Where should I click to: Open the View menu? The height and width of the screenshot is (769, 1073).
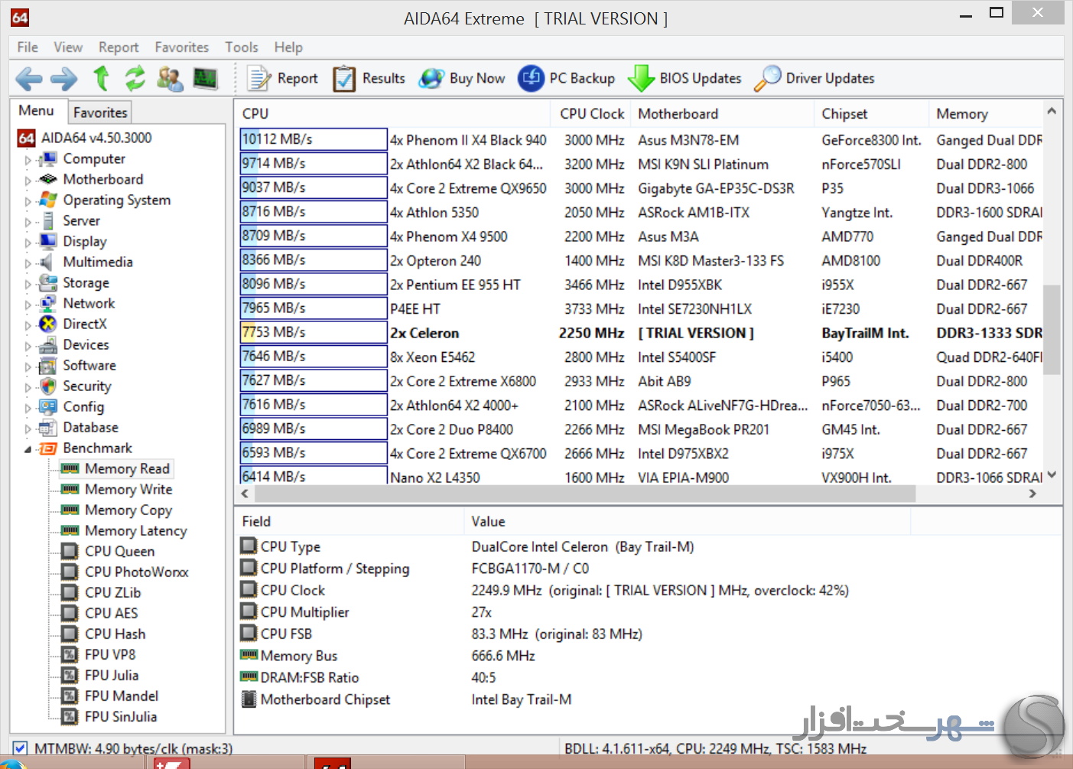(68, 47)
